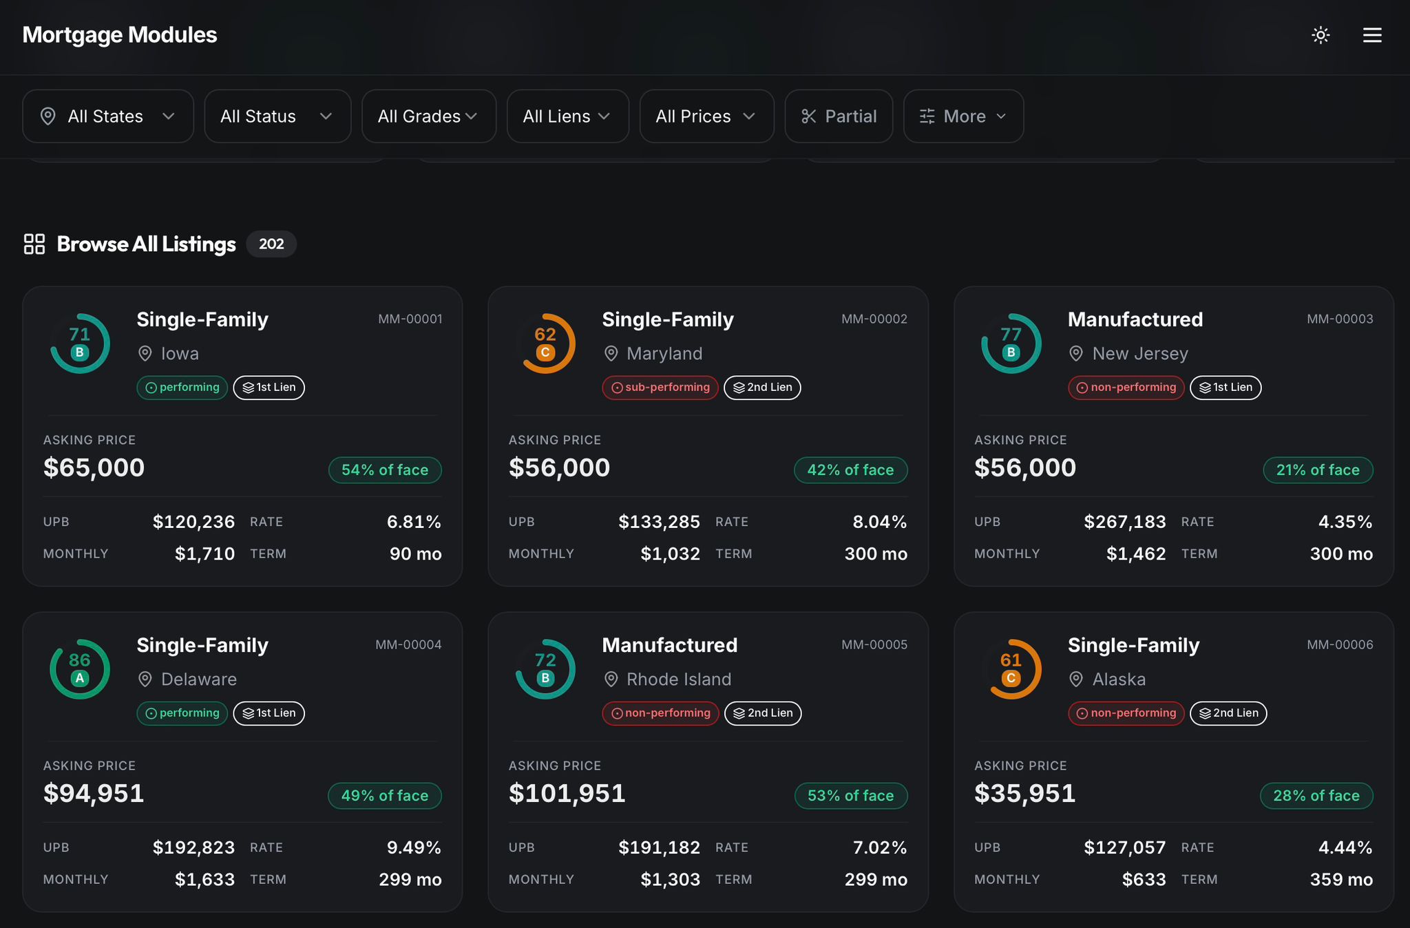Click the sliders icon in More filter
Image resolution: width=1410 pixels, height=928 pixels.
[x=927, y=116]
